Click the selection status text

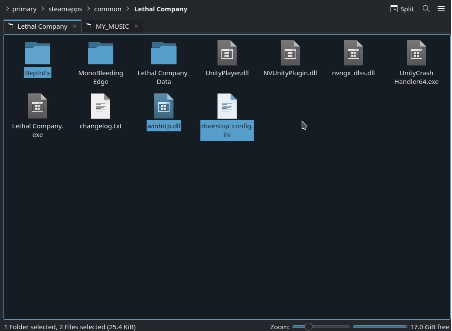pos(70,327)
